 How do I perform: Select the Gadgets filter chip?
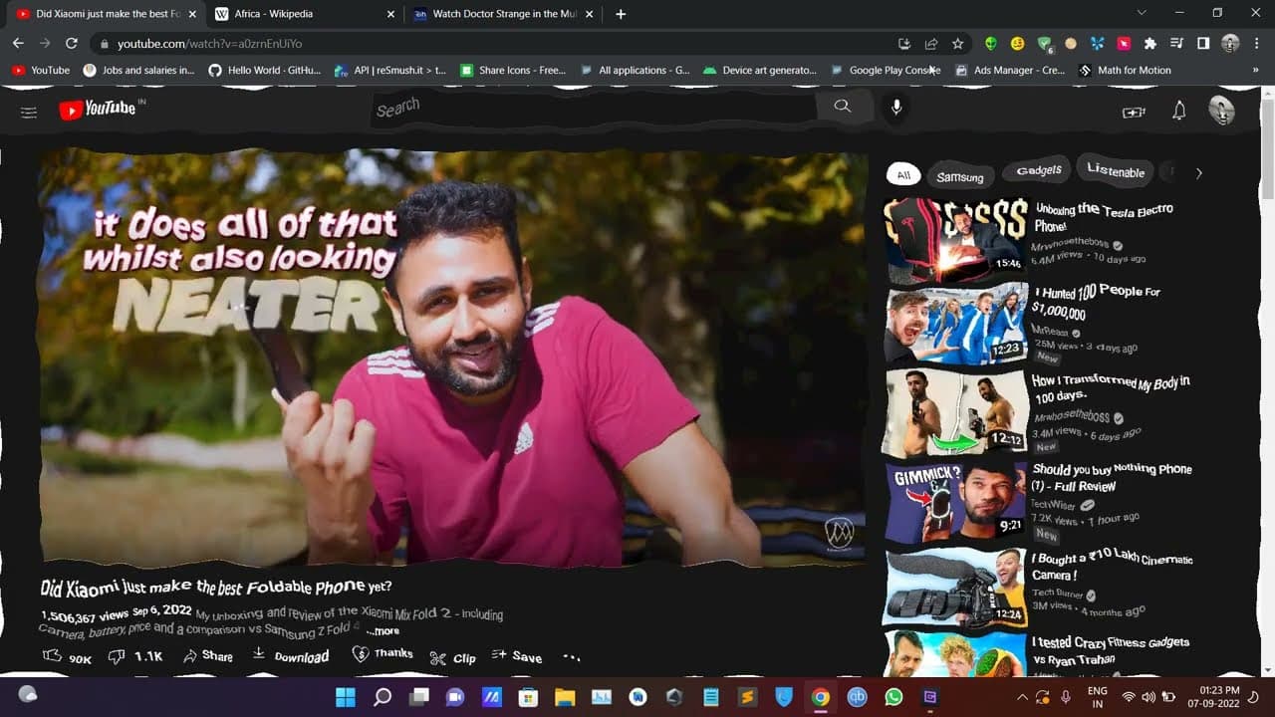(x=1039, y=170)
